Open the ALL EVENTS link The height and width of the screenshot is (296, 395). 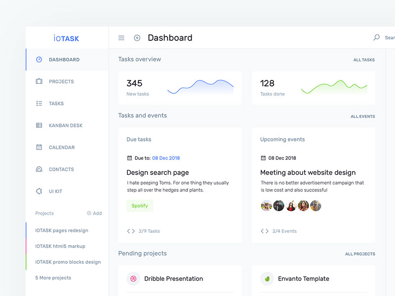click(363, 116)
